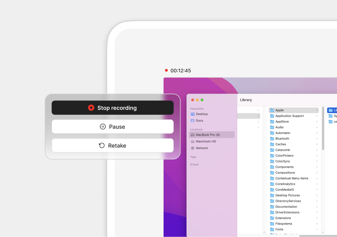
Task: Click the Bluetooth folder icon
Action: 272,138
